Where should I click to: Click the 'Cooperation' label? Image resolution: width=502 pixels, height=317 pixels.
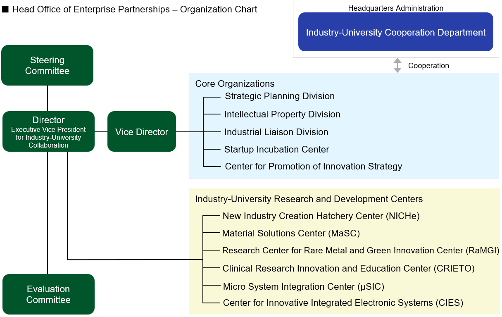pos(428,66)
